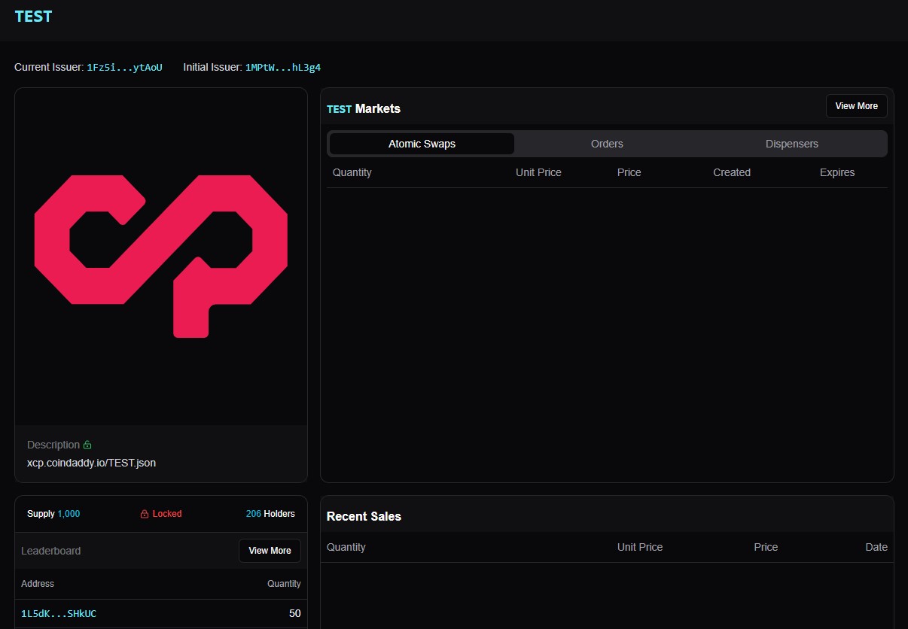Switch to the Orders tab
This screenshot has width=908, height=629.
click(607, 144)
